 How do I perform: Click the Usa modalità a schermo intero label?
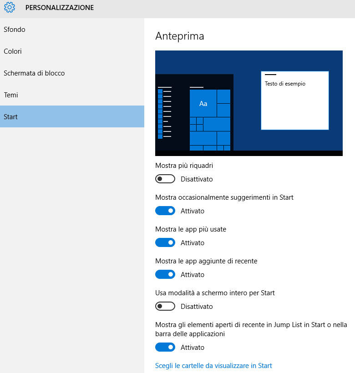[215, 293]
